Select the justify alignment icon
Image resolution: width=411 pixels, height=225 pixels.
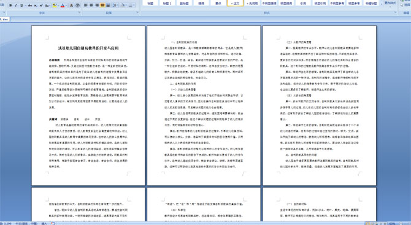click(102, 6)
